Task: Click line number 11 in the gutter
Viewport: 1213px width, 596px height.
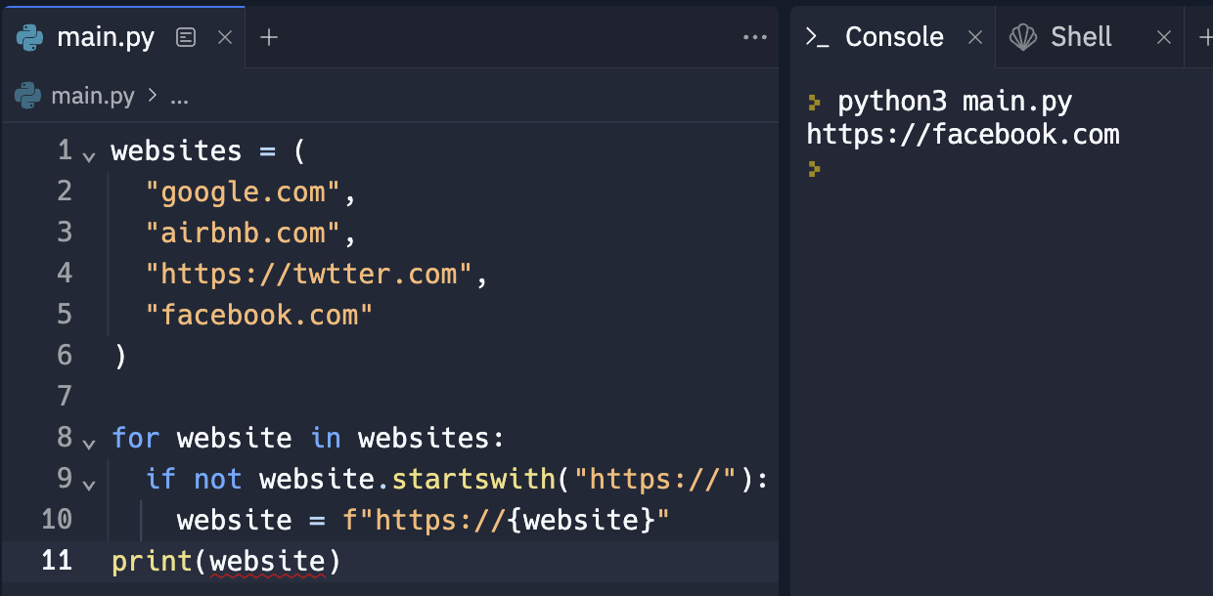Action: point(56,561)
